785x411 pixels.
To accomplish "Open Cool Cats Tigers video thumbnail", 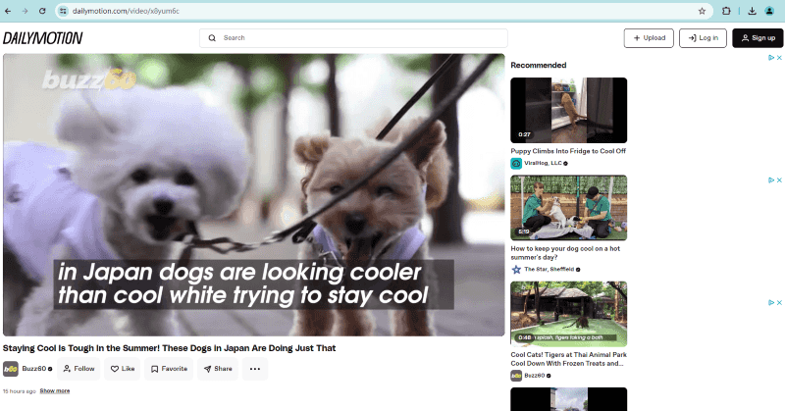I will (x=569, y=314).
